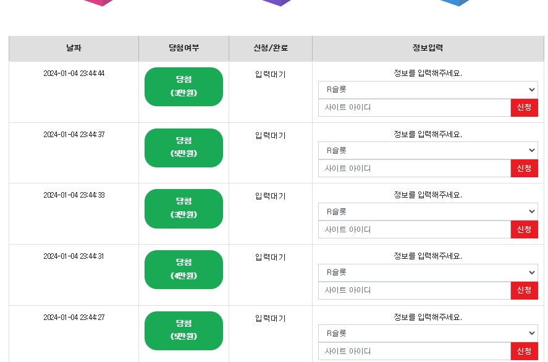Click the 당첨여부 column header

pyautogui.click(x=184, y=48)
